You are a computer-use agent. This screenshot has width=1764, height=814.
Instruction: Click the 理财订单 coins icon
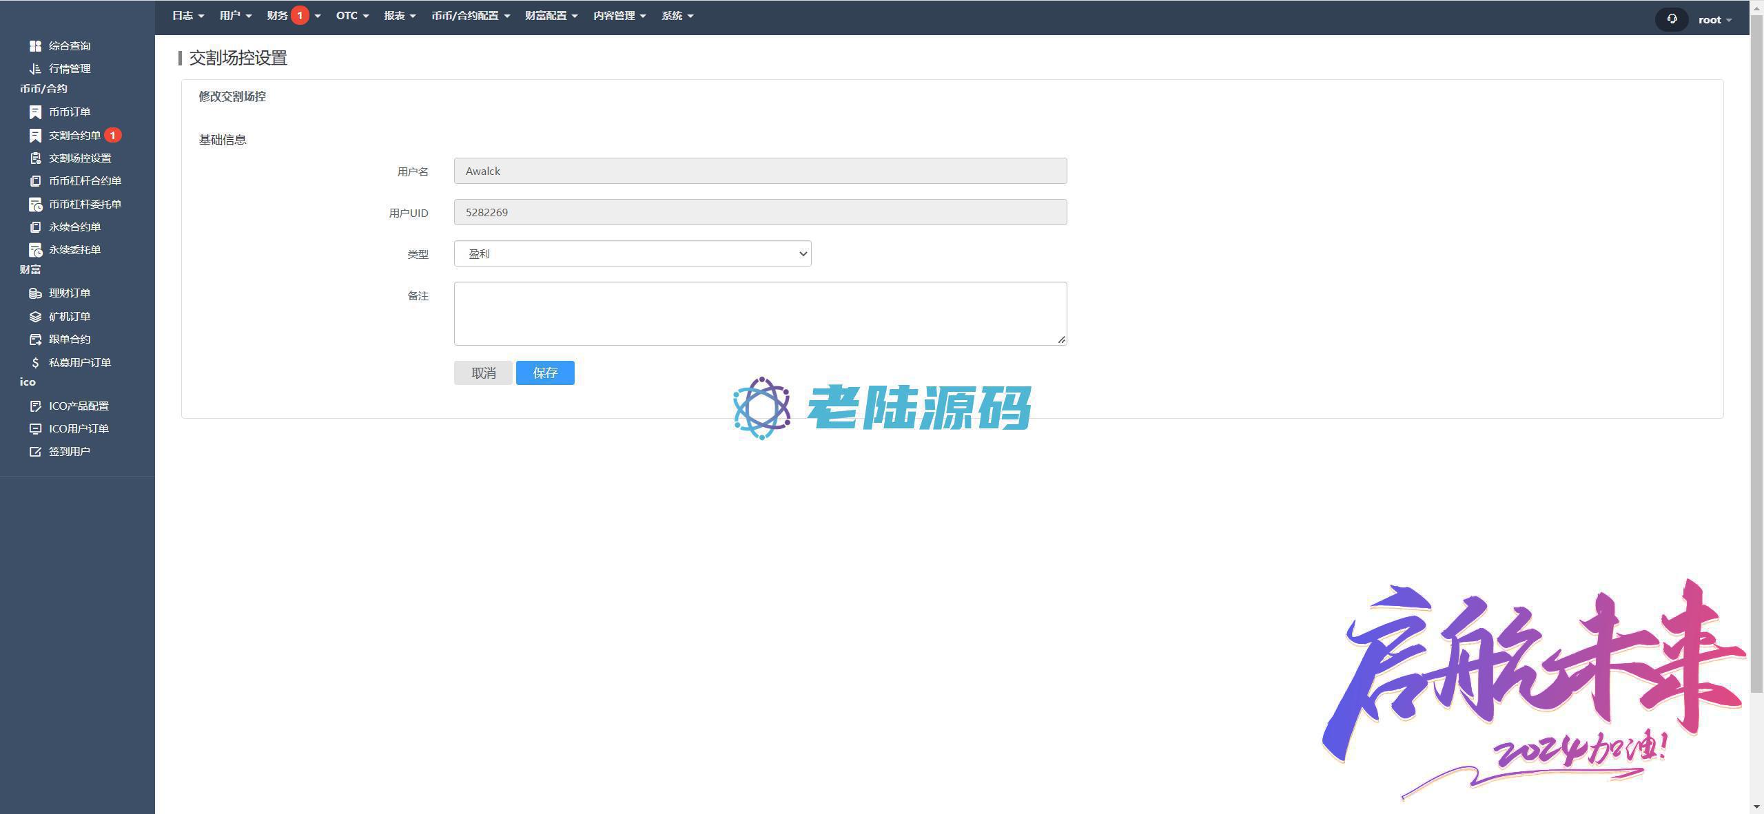click(x=35, y=293)
